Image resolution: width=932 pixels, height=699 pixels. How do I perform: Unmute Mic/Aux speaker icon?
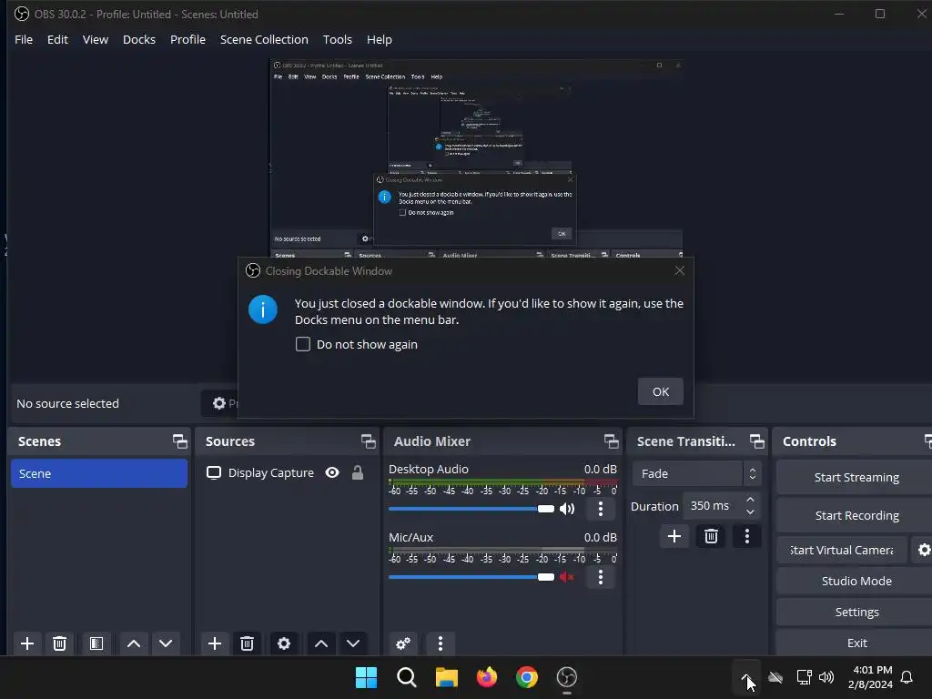coord(567,577)
